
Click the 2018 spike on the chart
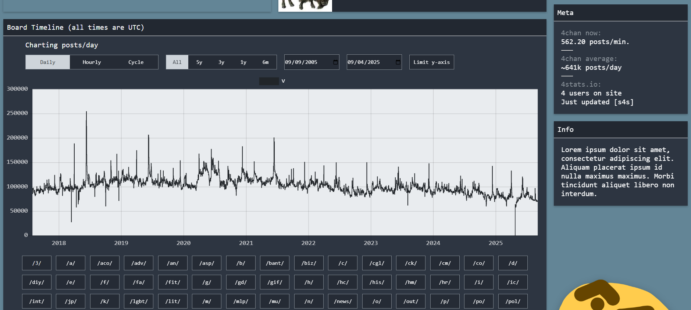(86, 112)
